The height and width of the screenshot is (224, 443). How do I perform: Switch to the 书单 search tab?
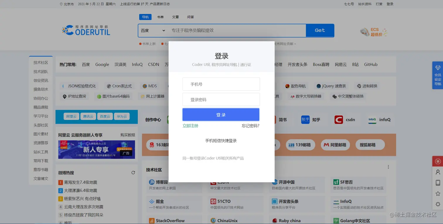tap(160, 17)
